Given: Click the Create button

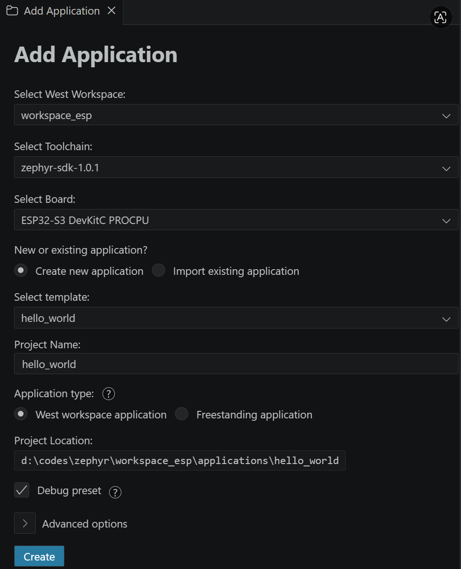Looking at the screenshot, I should [x=39, y=556].
